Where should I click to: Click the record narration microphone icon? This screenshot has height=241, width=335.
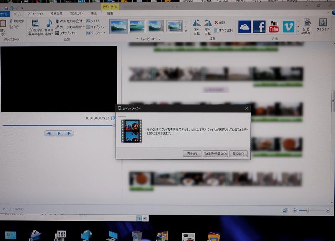click(57, 27)
